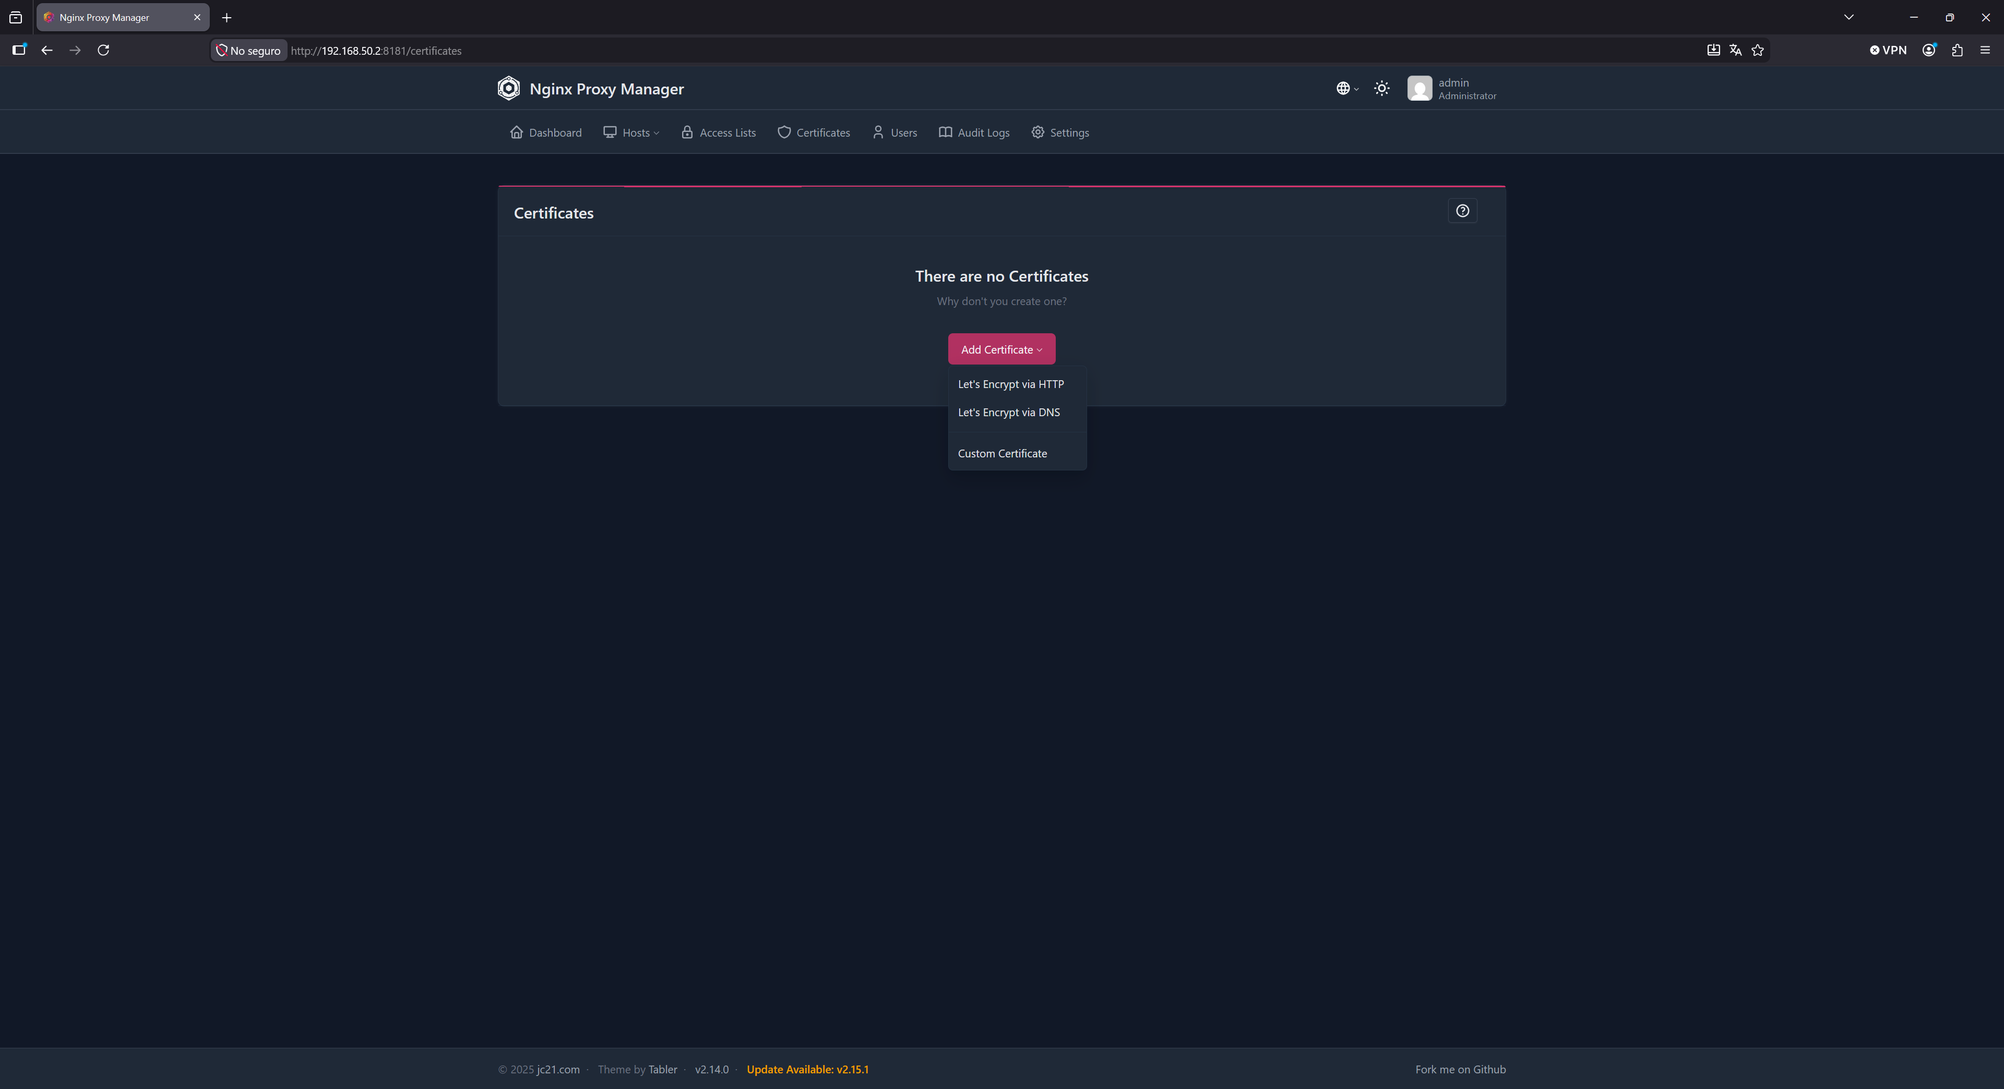Open Audit Logs from navigation

[974, 133]
